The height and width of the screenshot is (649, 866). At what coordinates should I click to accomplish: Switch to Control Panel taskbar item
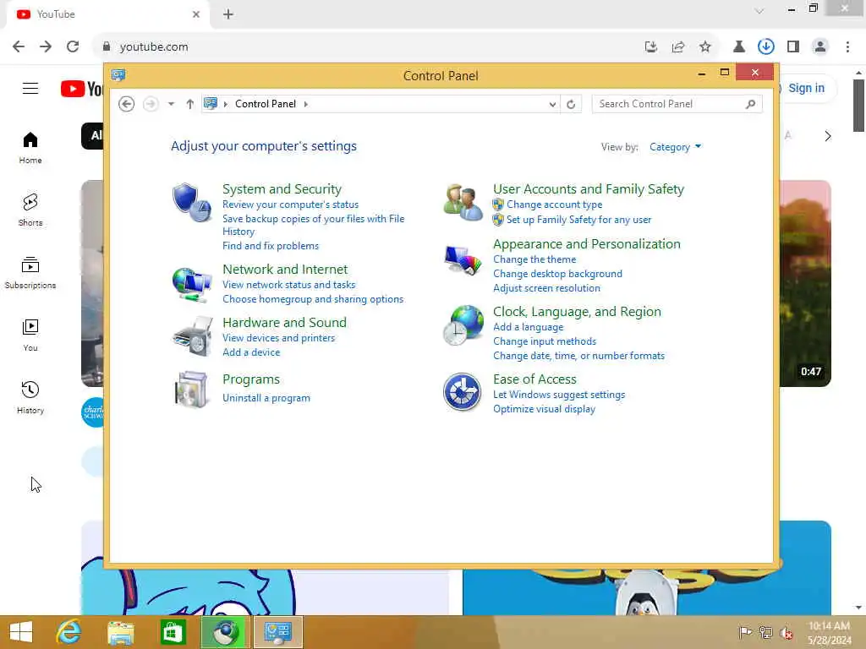click(x=277, y=632)
